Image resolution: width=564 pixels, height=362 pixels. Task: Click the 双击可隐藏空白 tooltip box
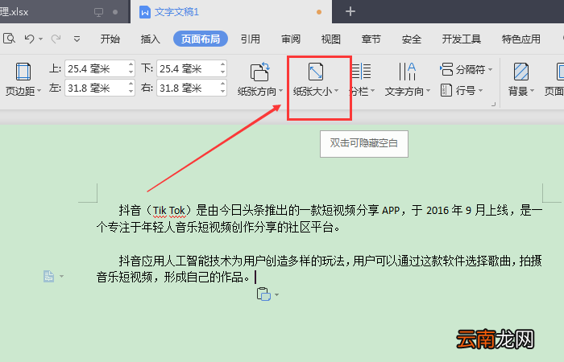click(x=364, y=144)
